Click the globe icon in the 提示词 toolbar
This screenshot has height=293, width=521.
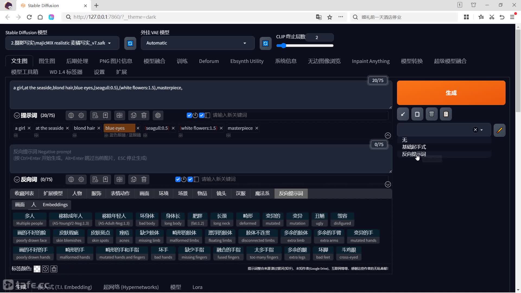pos(71,115)
